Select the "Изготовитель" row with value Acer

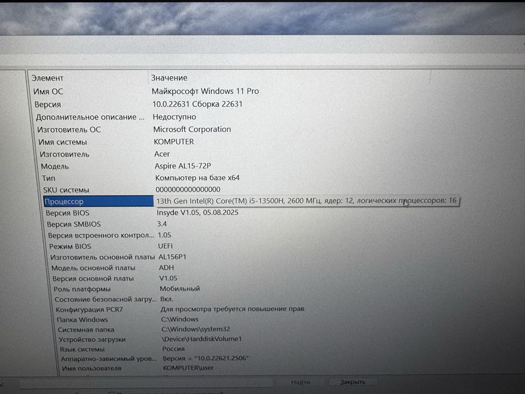pos(64,154)
